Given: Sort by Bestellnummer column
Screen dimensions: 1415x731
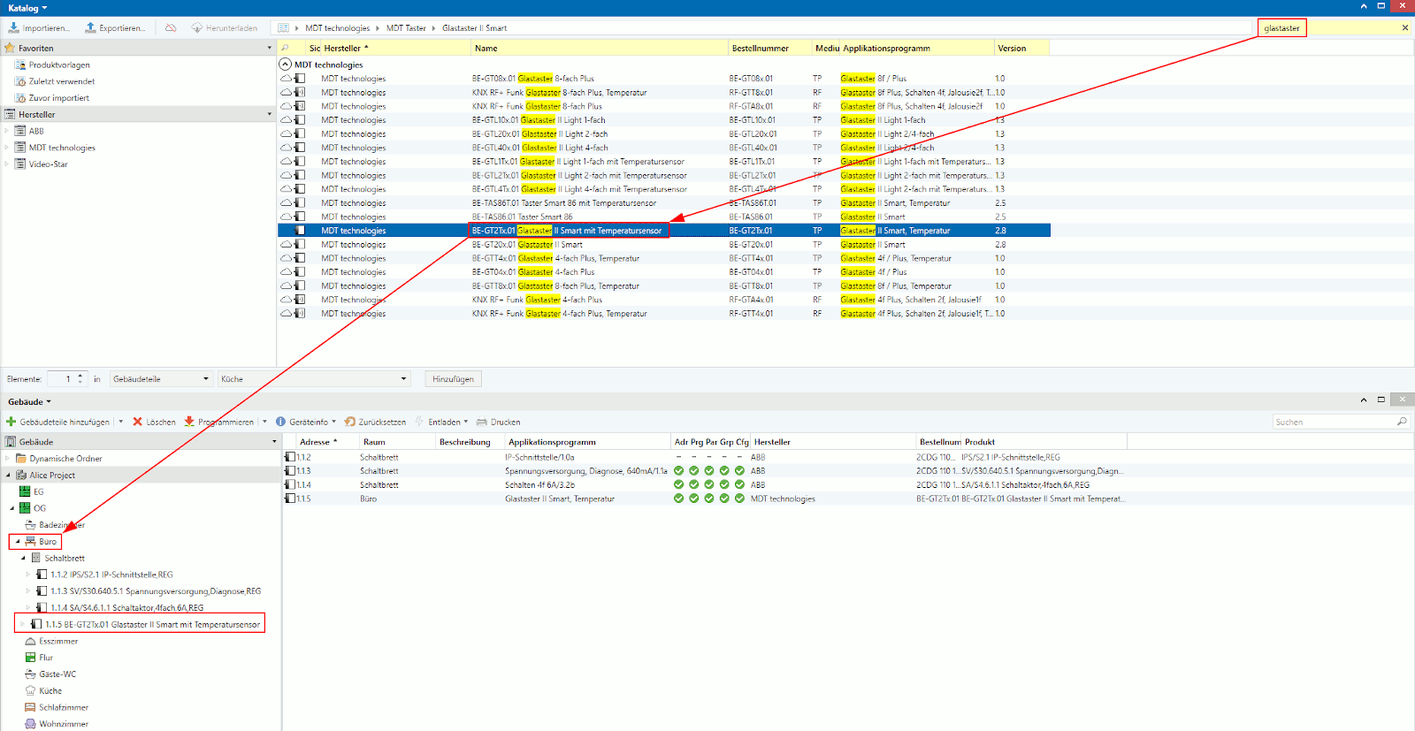Looking at the screenshot, I should click(769, 49).
